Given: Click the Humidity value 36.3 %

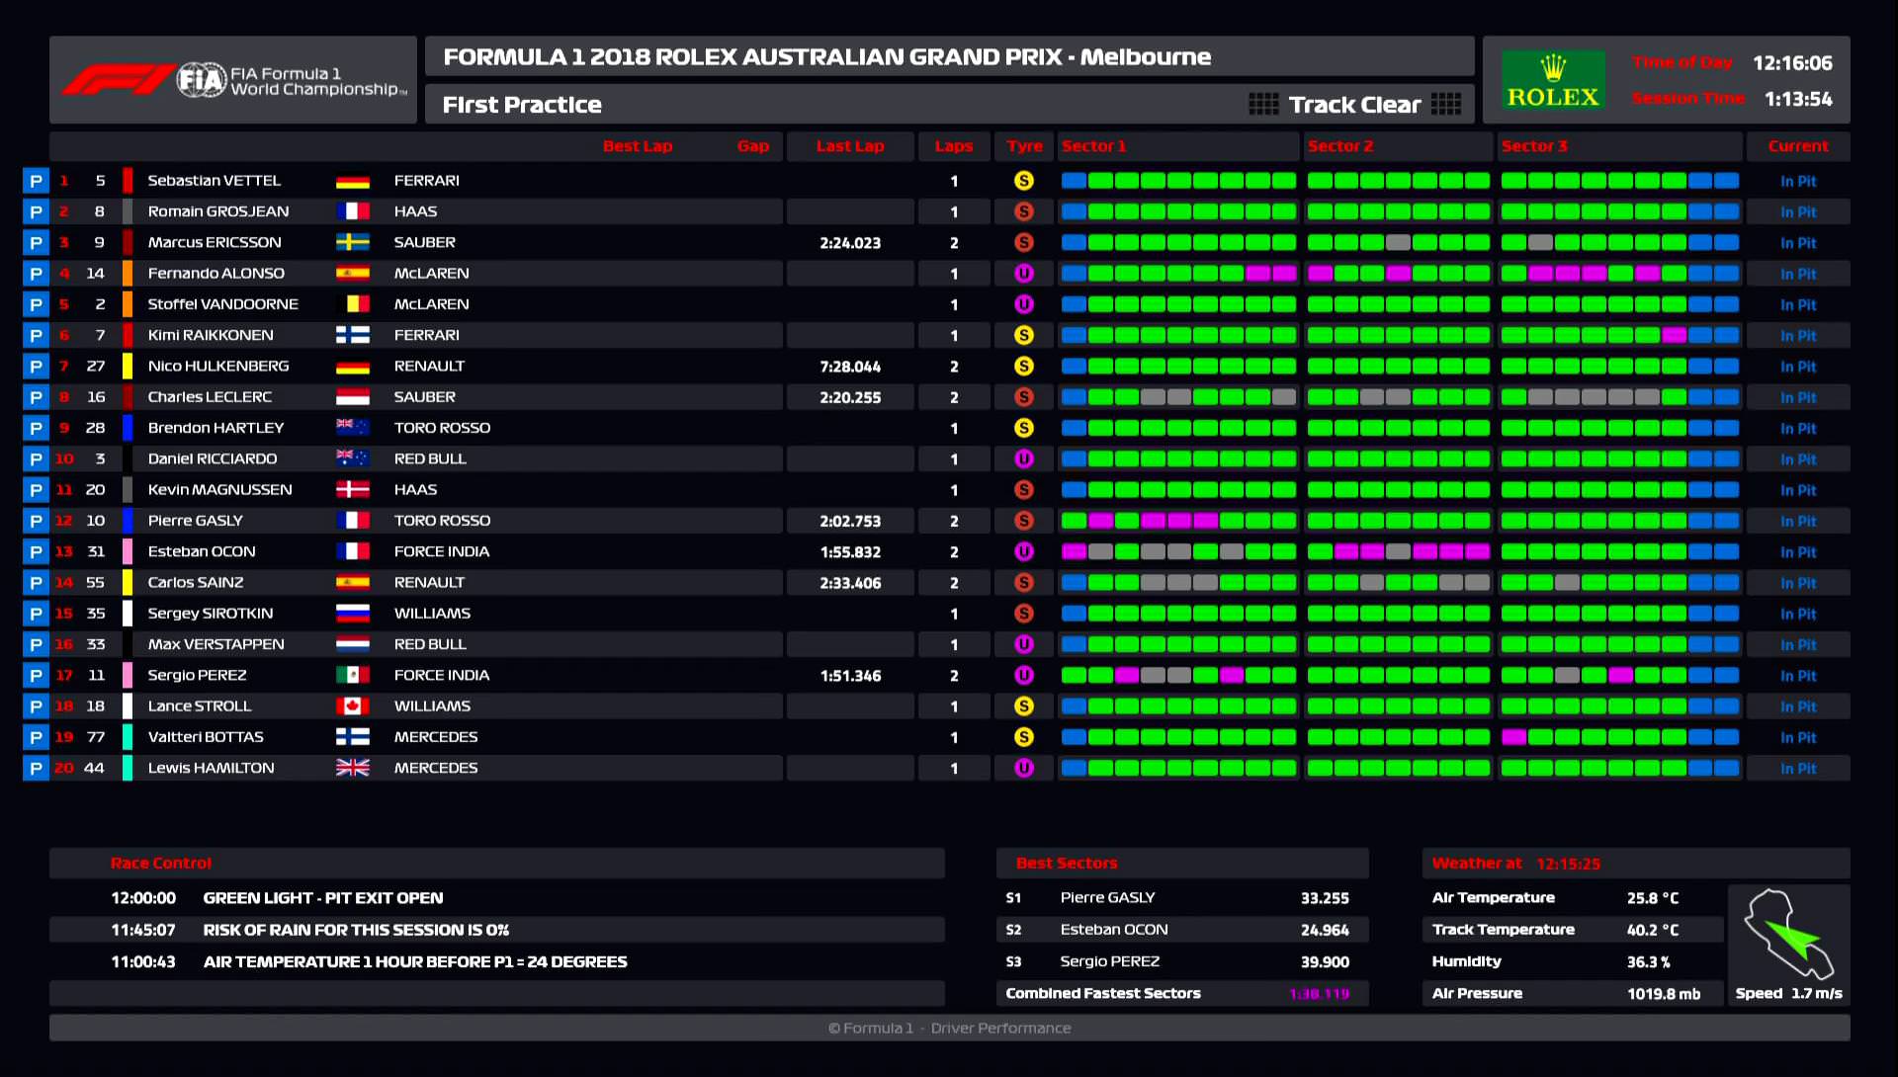Looking at the screenshot, I should coord(1649,961).
